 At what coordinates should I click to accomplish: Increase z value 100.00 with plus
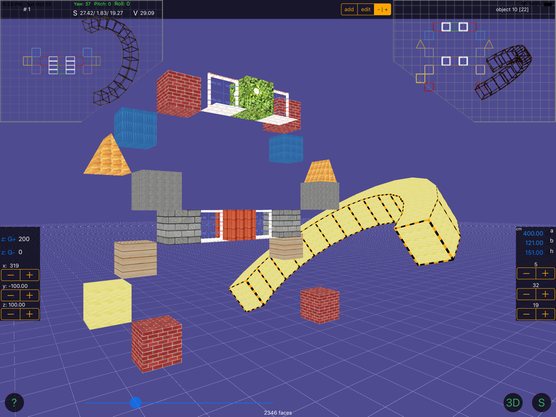pyautogui.click(x=30, y=314)
